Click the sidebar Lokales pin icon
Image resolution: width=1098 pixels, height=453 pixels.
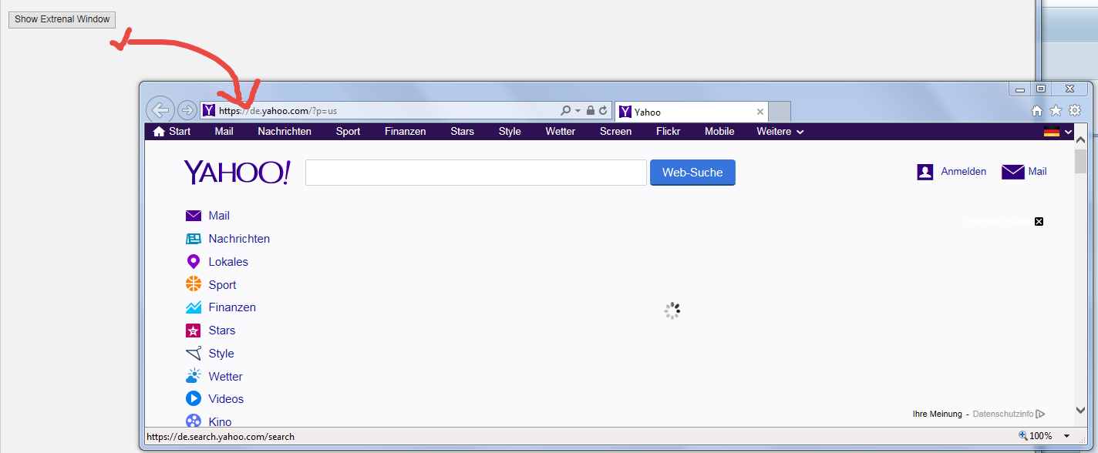coord(194,262)
